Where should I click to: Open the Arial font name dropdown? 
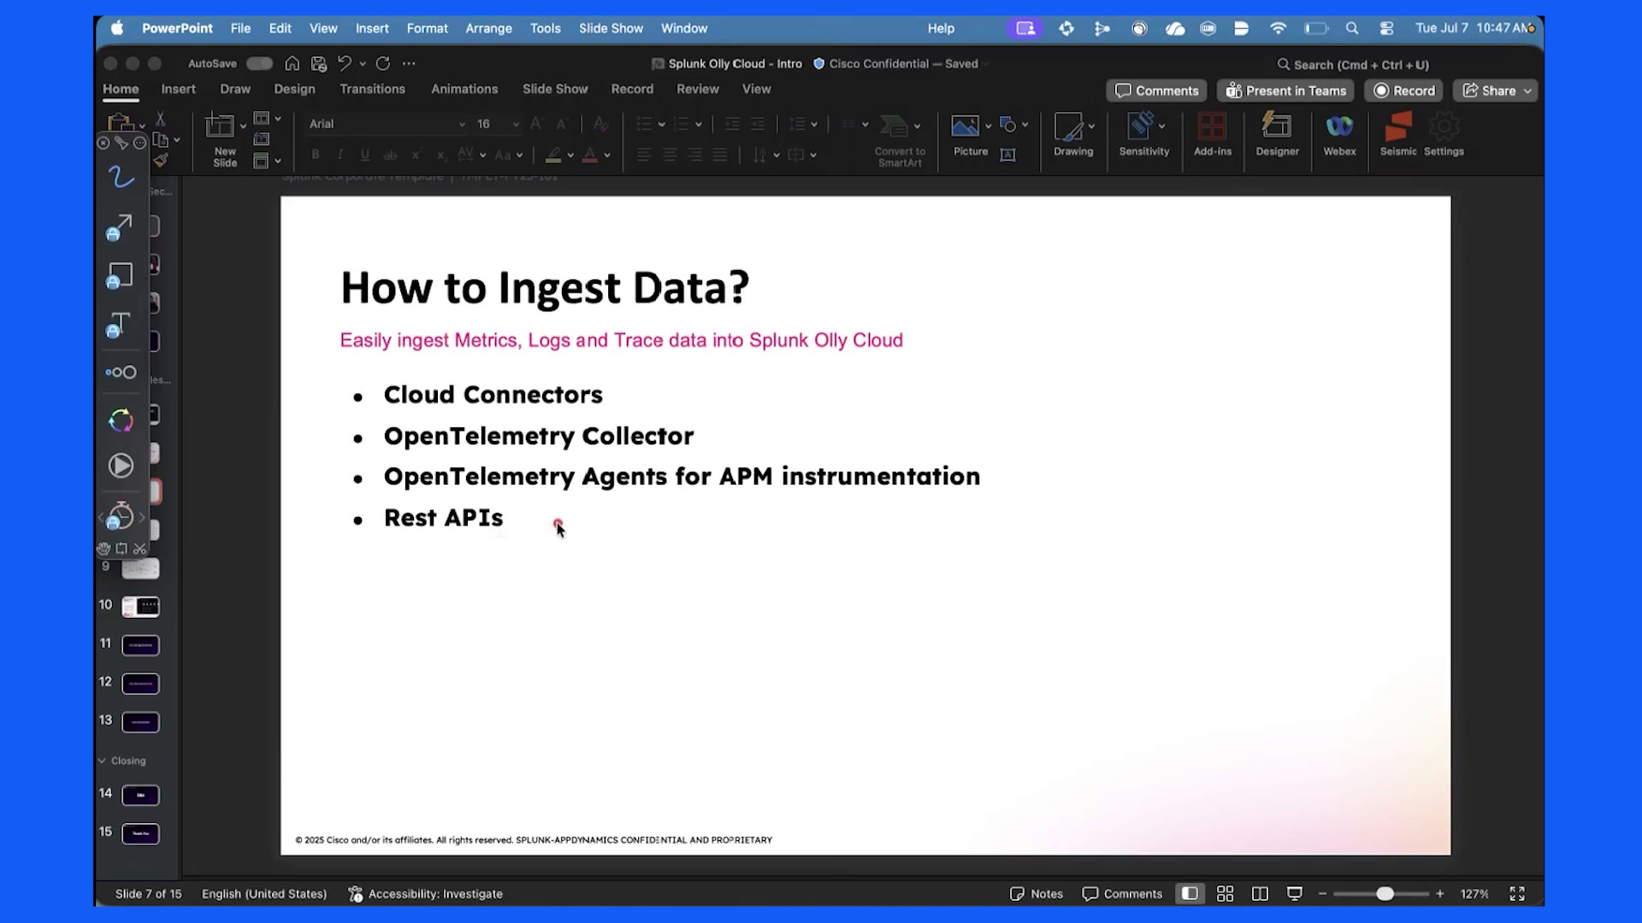click(387, 124)
